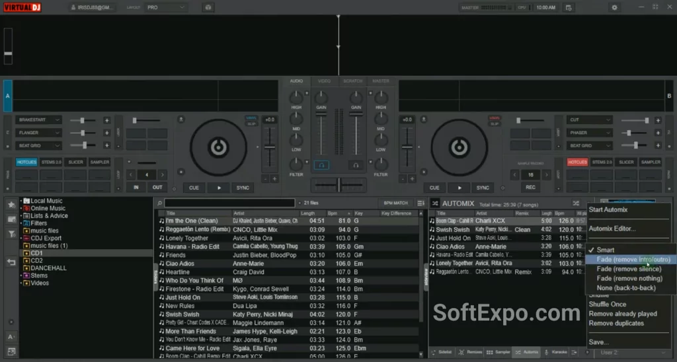Screen dimensions: 677x362
Task: Open left deck BRAKESTART effect dropdown
Action: (x=38, y=120)
